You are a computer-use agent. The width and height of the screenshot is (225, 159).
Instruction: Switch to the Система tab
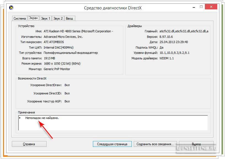pos(20,18)
